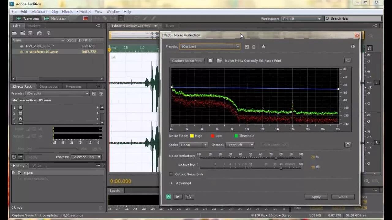Click Close button in Noise Reduction

(343, 197)
